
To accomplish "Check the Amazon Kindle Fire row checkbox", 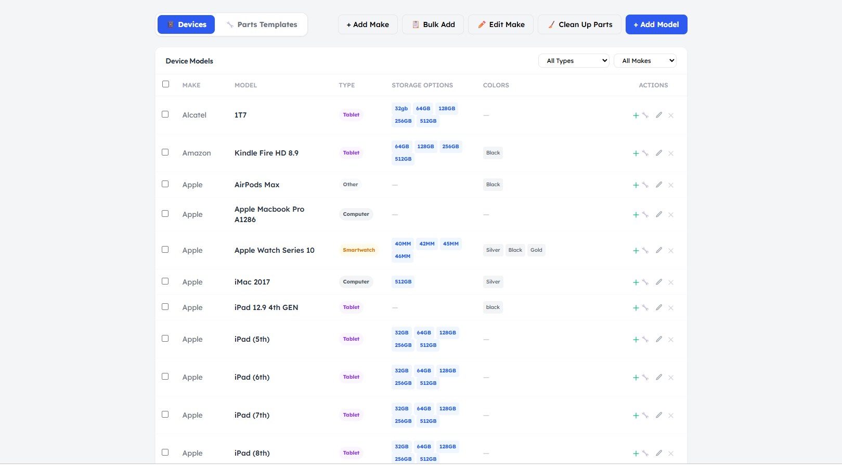I will point(165,152).
